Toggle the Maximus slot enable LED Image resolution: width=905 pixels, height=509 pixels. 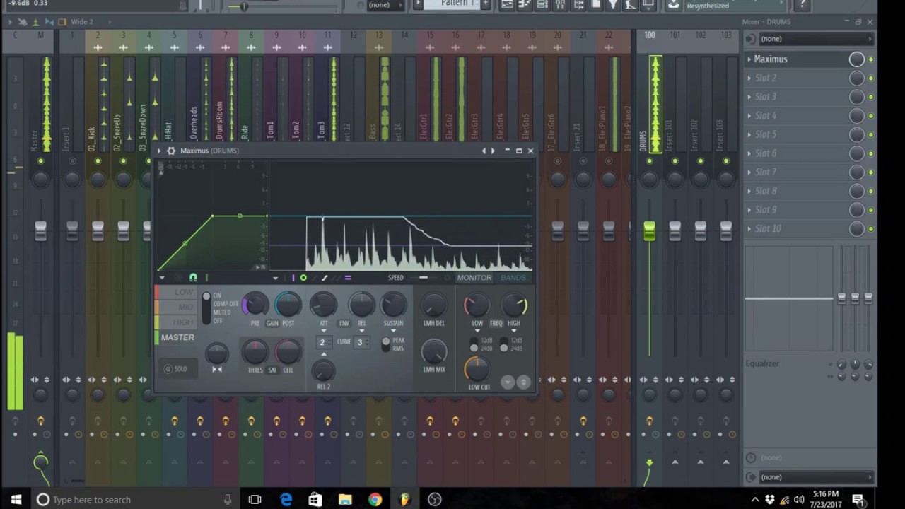pyautogui.click(x=870, y=59)
